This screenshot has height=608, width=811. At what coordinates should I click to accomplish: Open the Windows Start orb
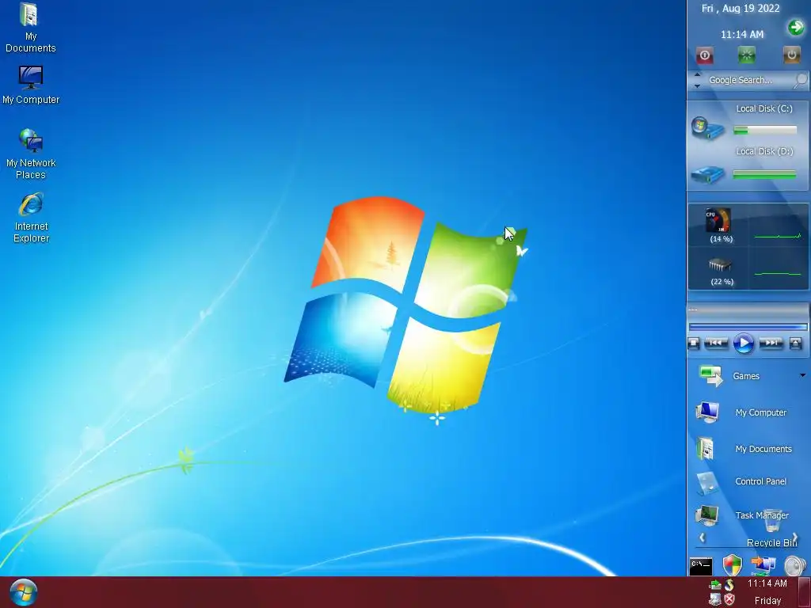23,592
